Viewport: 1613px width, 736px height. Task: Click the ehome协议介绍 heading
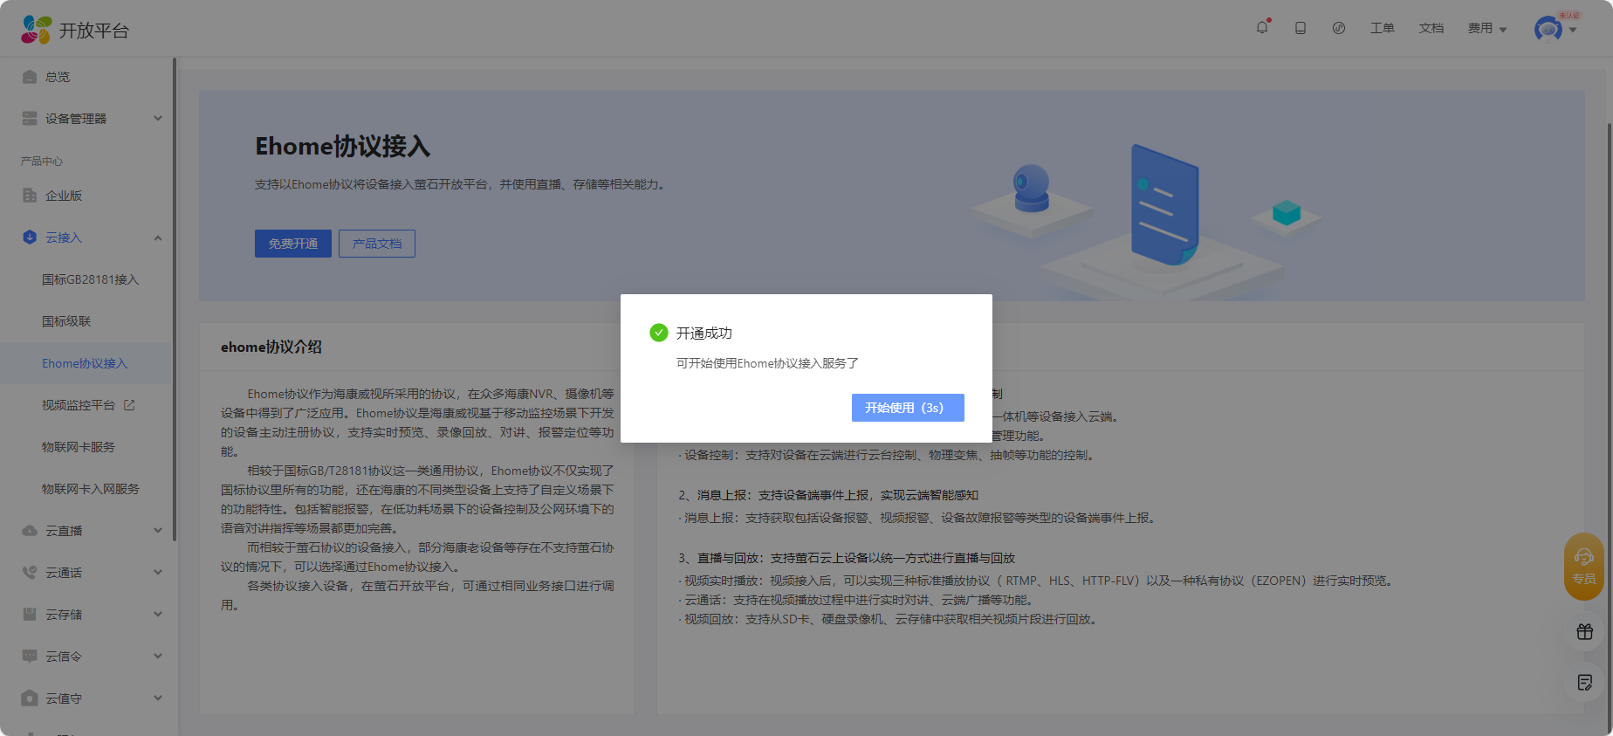[271, 347]
